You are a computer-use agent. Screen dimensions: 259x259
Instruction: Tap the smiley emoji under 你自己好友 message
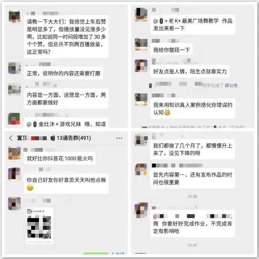tap(30, 188)
